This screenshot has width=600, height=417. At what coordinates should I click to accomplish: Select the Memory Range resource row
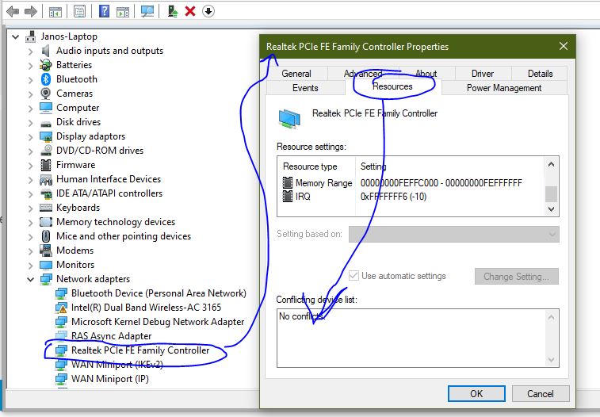click(x=402, y=183)
